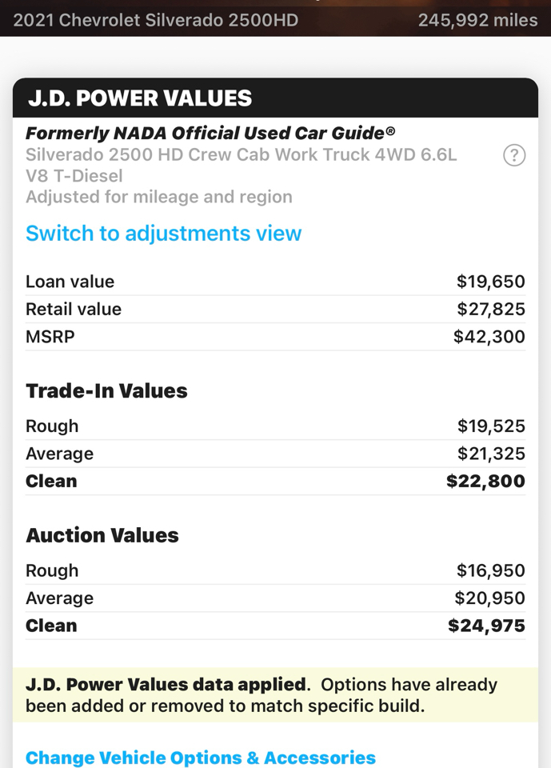Screen dimensions: 551x768
Task: Tap the Trade-In Rough value $19,525
Action: click(491, 426)
